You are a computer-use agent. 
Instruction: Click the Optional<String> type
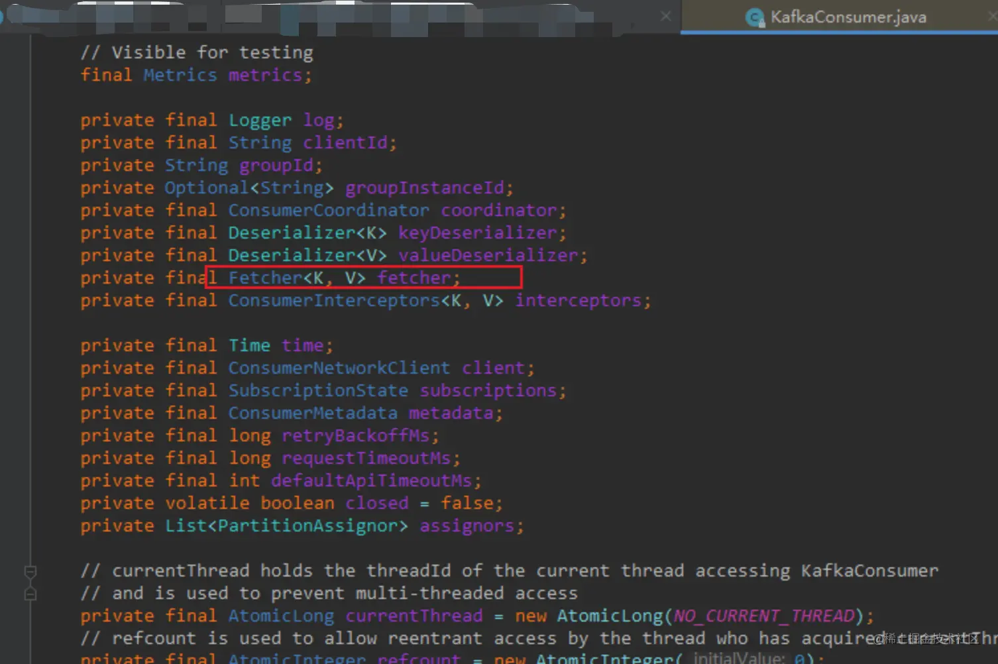pos(249,188)
